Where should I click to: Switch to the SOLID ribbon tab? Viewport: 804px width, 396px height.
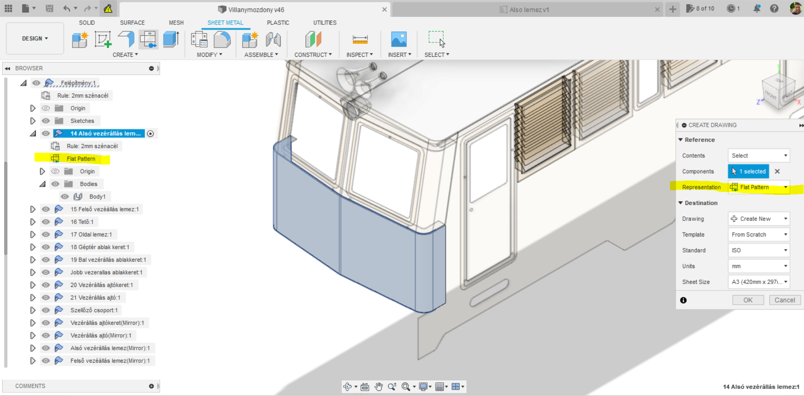pyautogui.click(x=87, y=23)
